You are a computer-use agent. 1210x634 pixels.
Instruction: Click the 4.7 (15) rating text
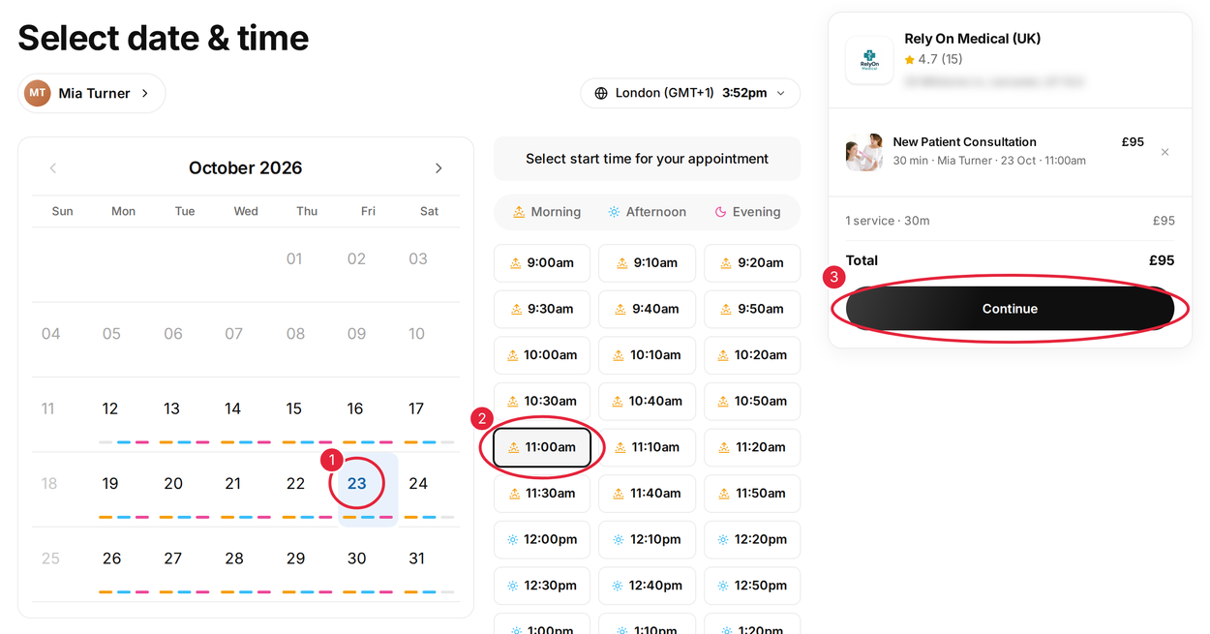click(x=940, y=60)
